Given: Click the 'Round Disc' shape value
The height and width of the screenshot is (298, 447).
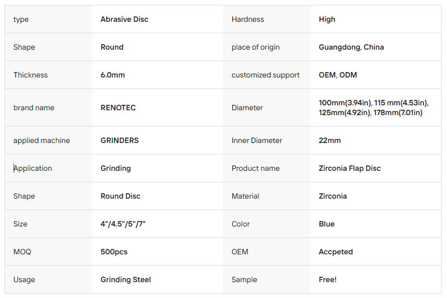Looking at the screenshot, I should coord(120,196).
